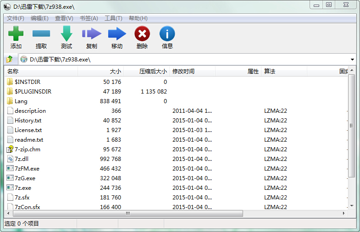This screenshot has height=232, width=360.
Task: Click the blue minus 提取 (Extract) icon
Action: pos(41,33)
